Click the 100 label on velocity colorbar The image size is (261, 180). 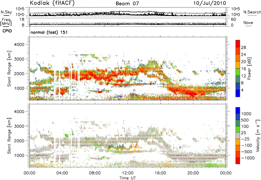tap(245, 126)
